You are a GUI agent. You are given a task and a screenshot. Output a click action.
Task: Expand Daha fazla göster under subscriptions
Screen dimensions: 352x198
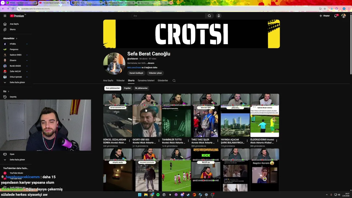click(17, 82)
